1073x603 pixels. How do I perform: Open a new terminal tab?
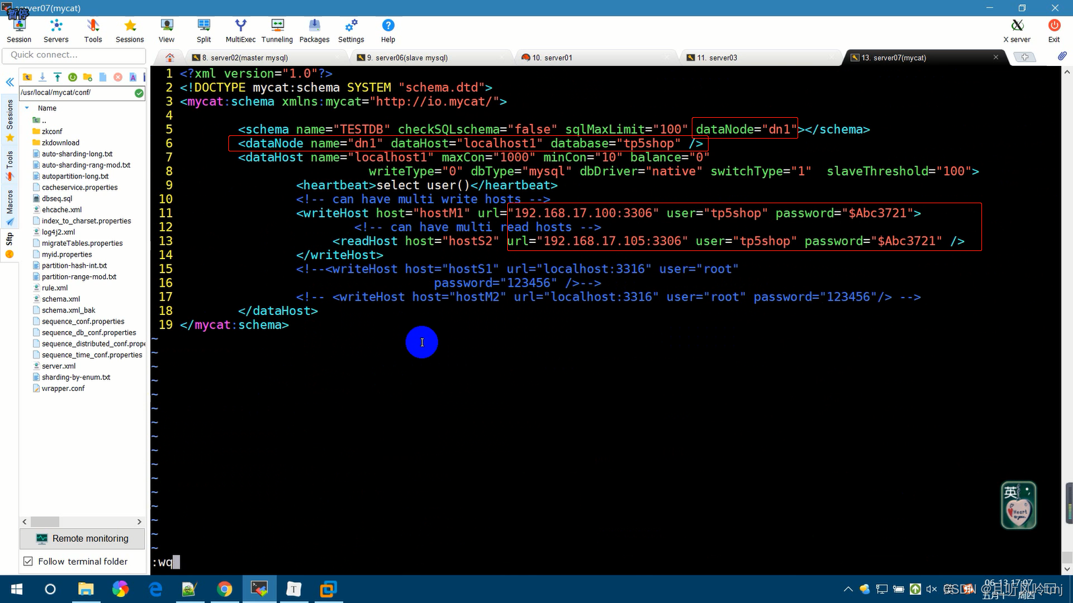1025,57
